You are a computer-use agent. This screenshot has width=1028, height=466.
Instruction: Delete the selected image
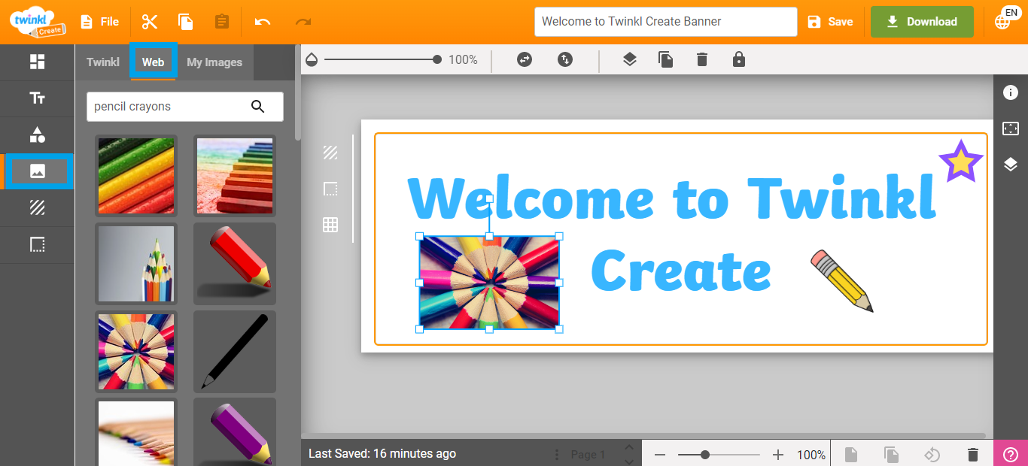[x=702, y=59]
